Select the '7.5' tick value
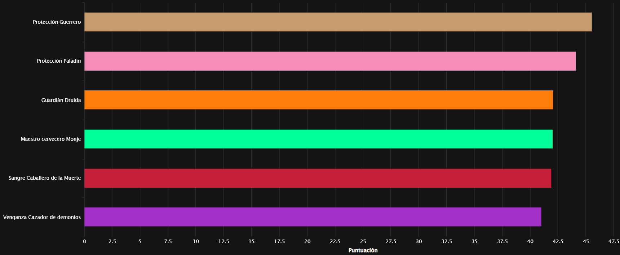Viewport: 620px width, 255px height. click(x=168, y=241)
